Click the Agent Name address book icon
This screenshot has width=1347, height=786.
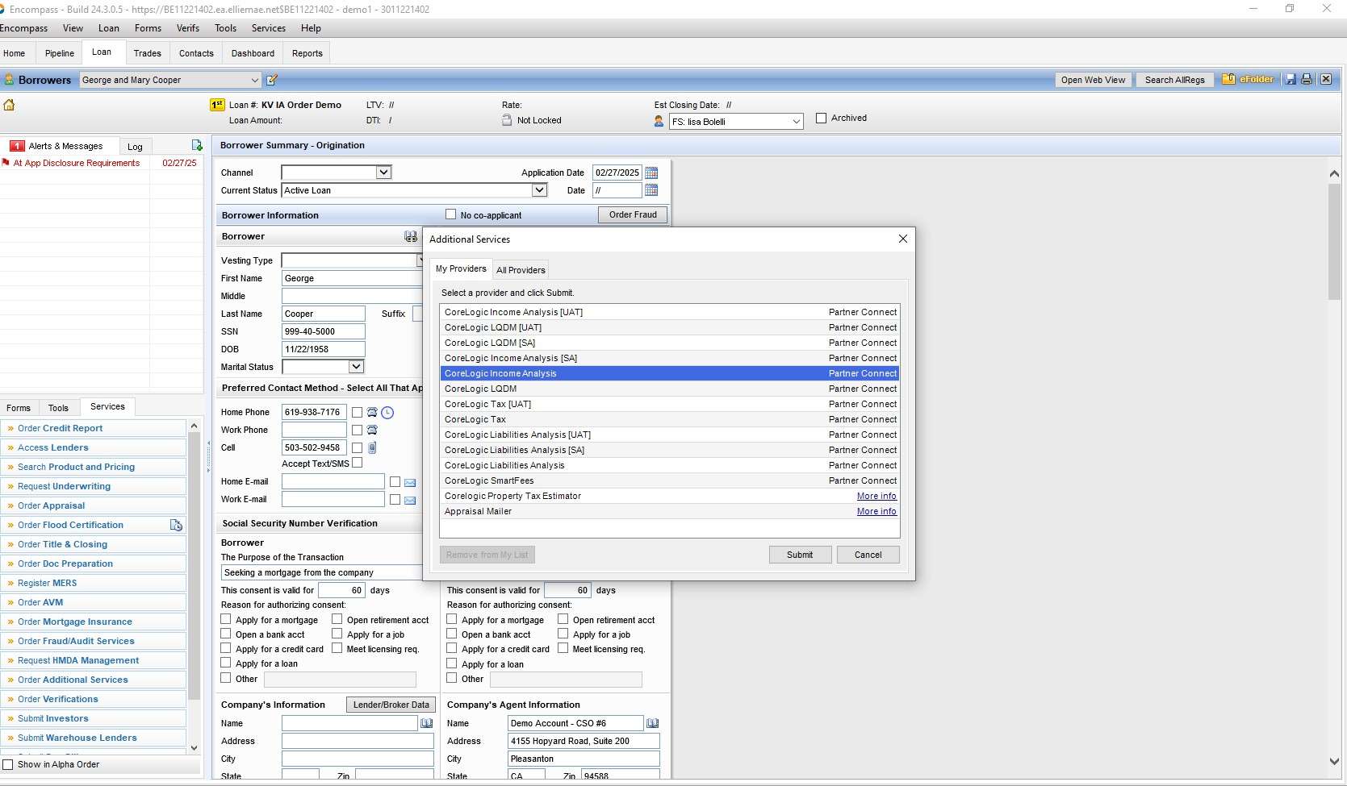click(x=653, y=723)
